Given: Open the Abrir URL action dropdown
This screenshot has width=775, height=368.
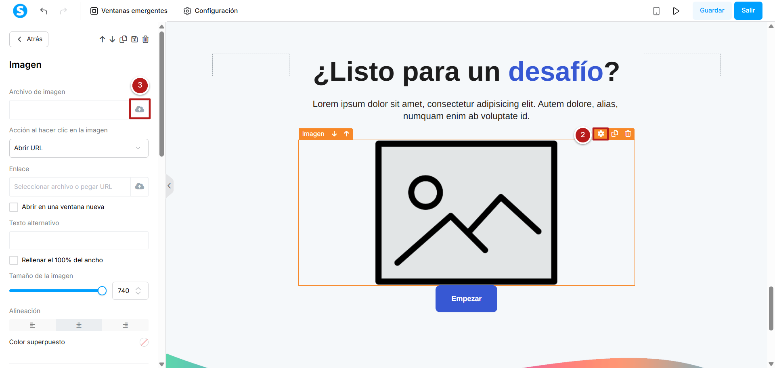Looking at the screenshot, I should click(79, 148).
